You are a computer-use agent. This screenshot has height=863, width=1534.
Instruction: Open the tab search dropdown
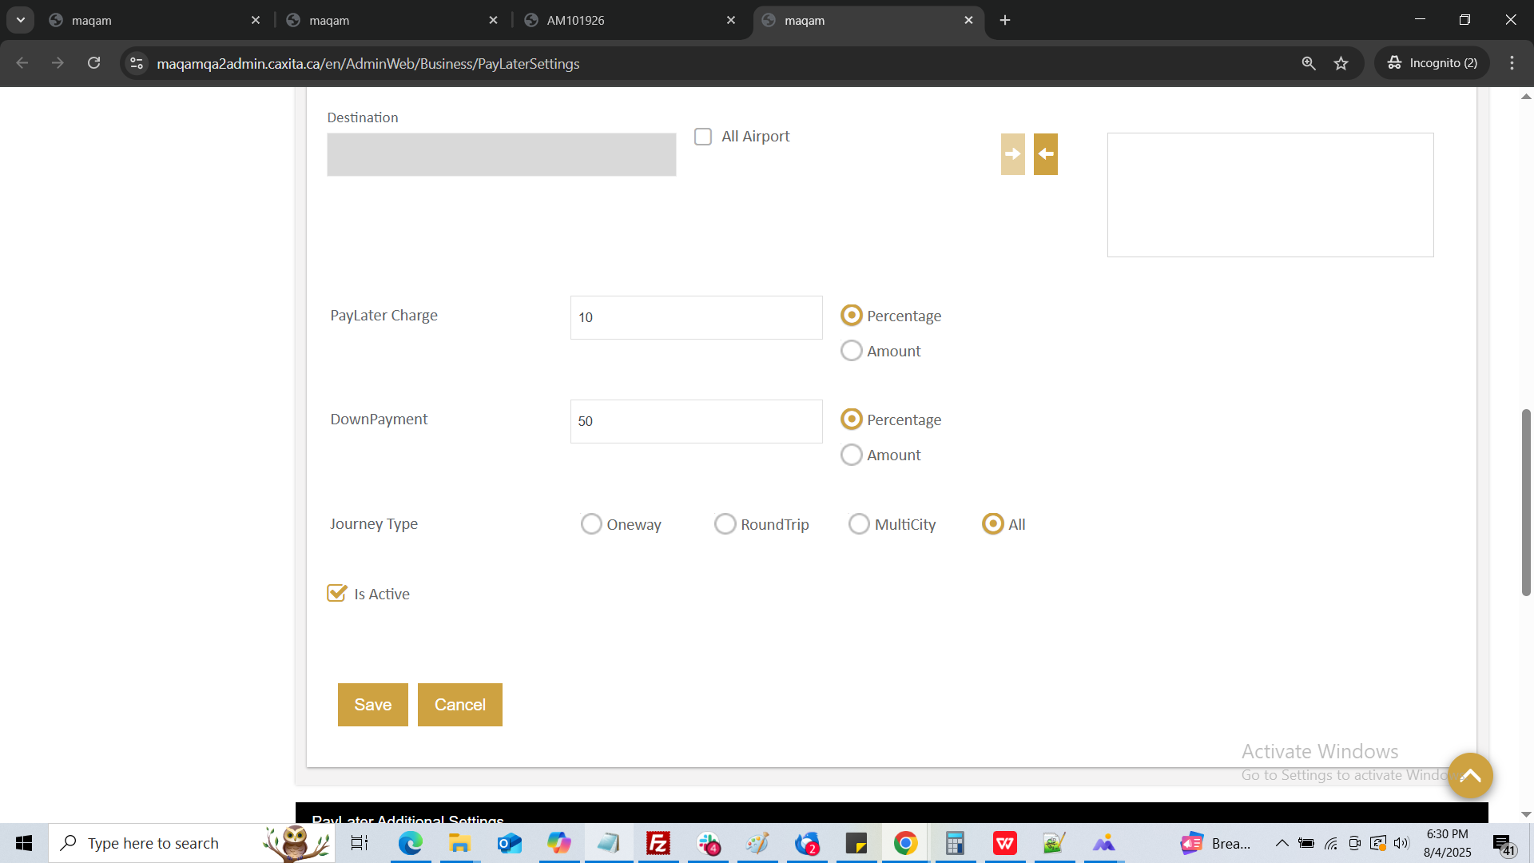tap(21, 20)
